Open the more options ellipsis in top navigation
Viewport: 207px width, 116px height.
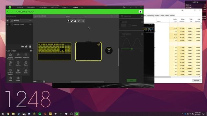(82, 7)
